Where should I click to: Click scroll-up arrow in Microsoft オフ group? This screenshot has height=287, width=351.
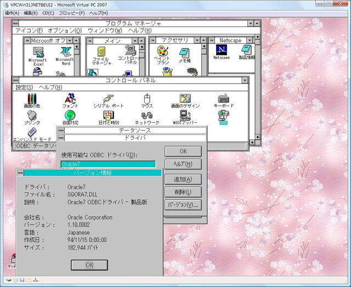[x=77, y=47]
